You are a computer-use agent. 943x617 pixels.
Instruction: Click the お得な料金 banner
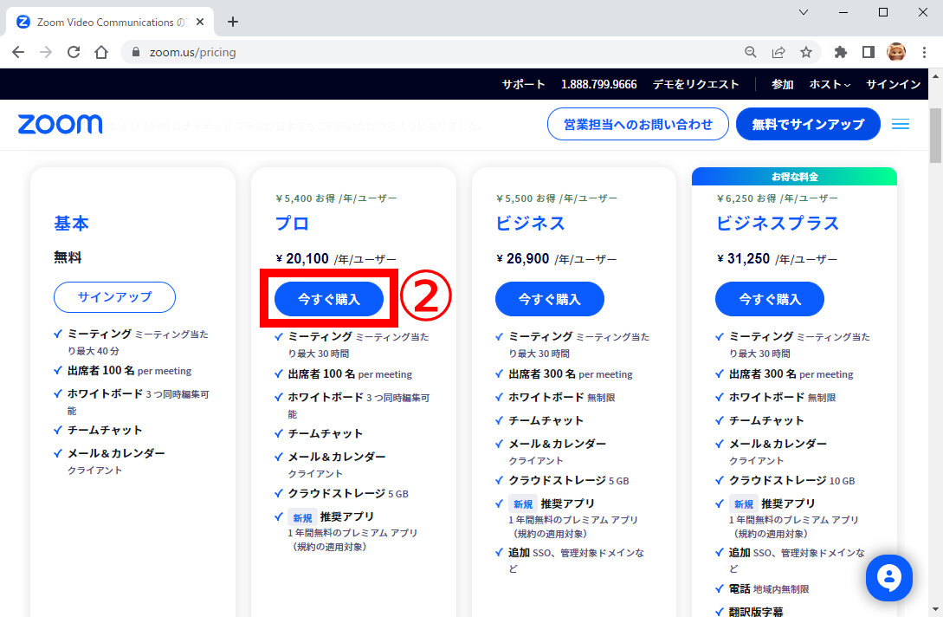(x=794, y=177)
